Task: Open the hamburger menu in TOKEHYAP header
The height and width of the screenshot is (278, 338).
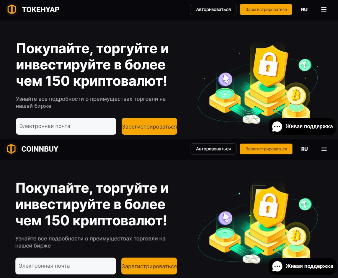Action: pos(324,9)
